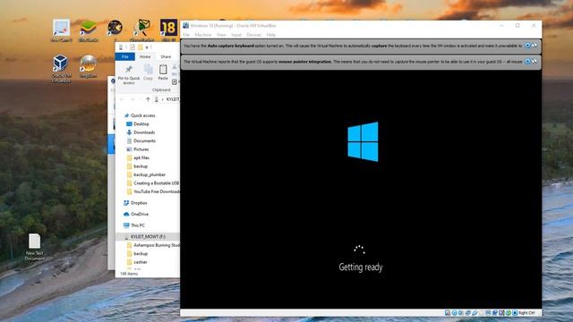
Task: Open the Oracle VM VirtualBox desktop shortcut
Action: [x=61, y=68]
